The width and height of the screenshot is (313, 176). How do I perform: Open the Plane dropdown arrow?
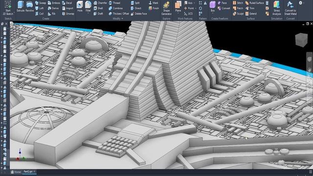(x=178, y=14)
